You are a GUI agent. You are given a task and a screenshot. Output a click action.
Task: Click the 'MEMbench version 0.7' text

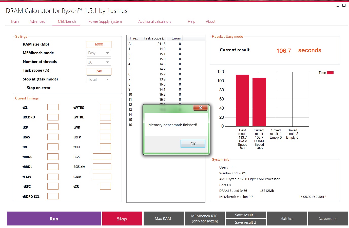pos(236,197)
